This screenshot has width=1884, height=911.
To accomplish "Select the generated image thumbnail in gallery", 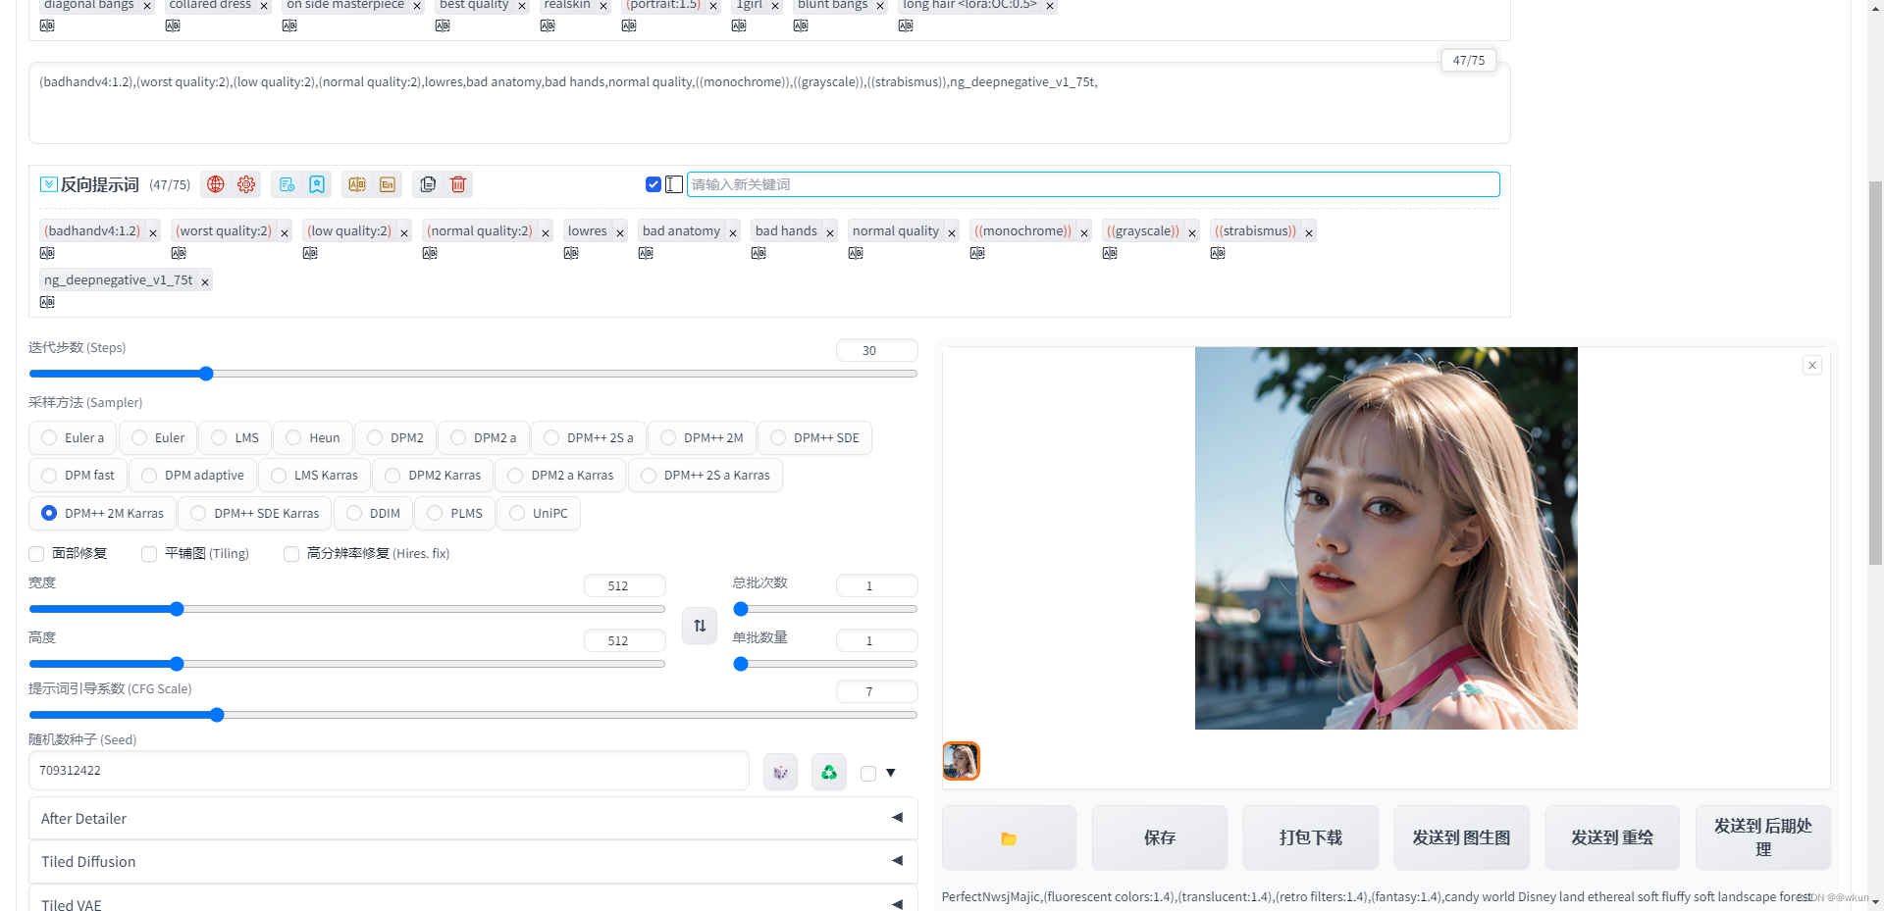I will pos(962,761).
